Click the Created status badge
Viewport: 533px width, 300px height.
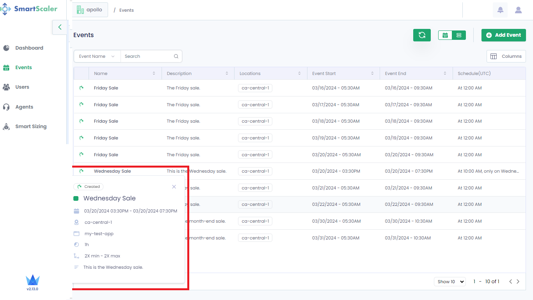pos(88,187)
